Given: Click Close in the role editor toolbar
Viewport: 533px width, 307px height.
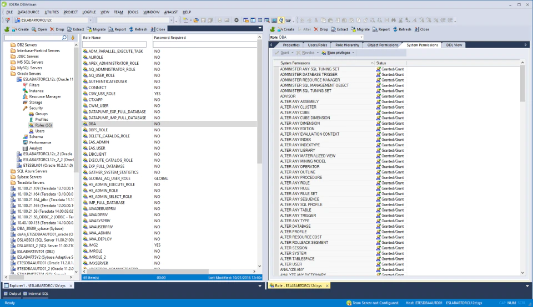Looking at the screenshot, I should point(421,29).
